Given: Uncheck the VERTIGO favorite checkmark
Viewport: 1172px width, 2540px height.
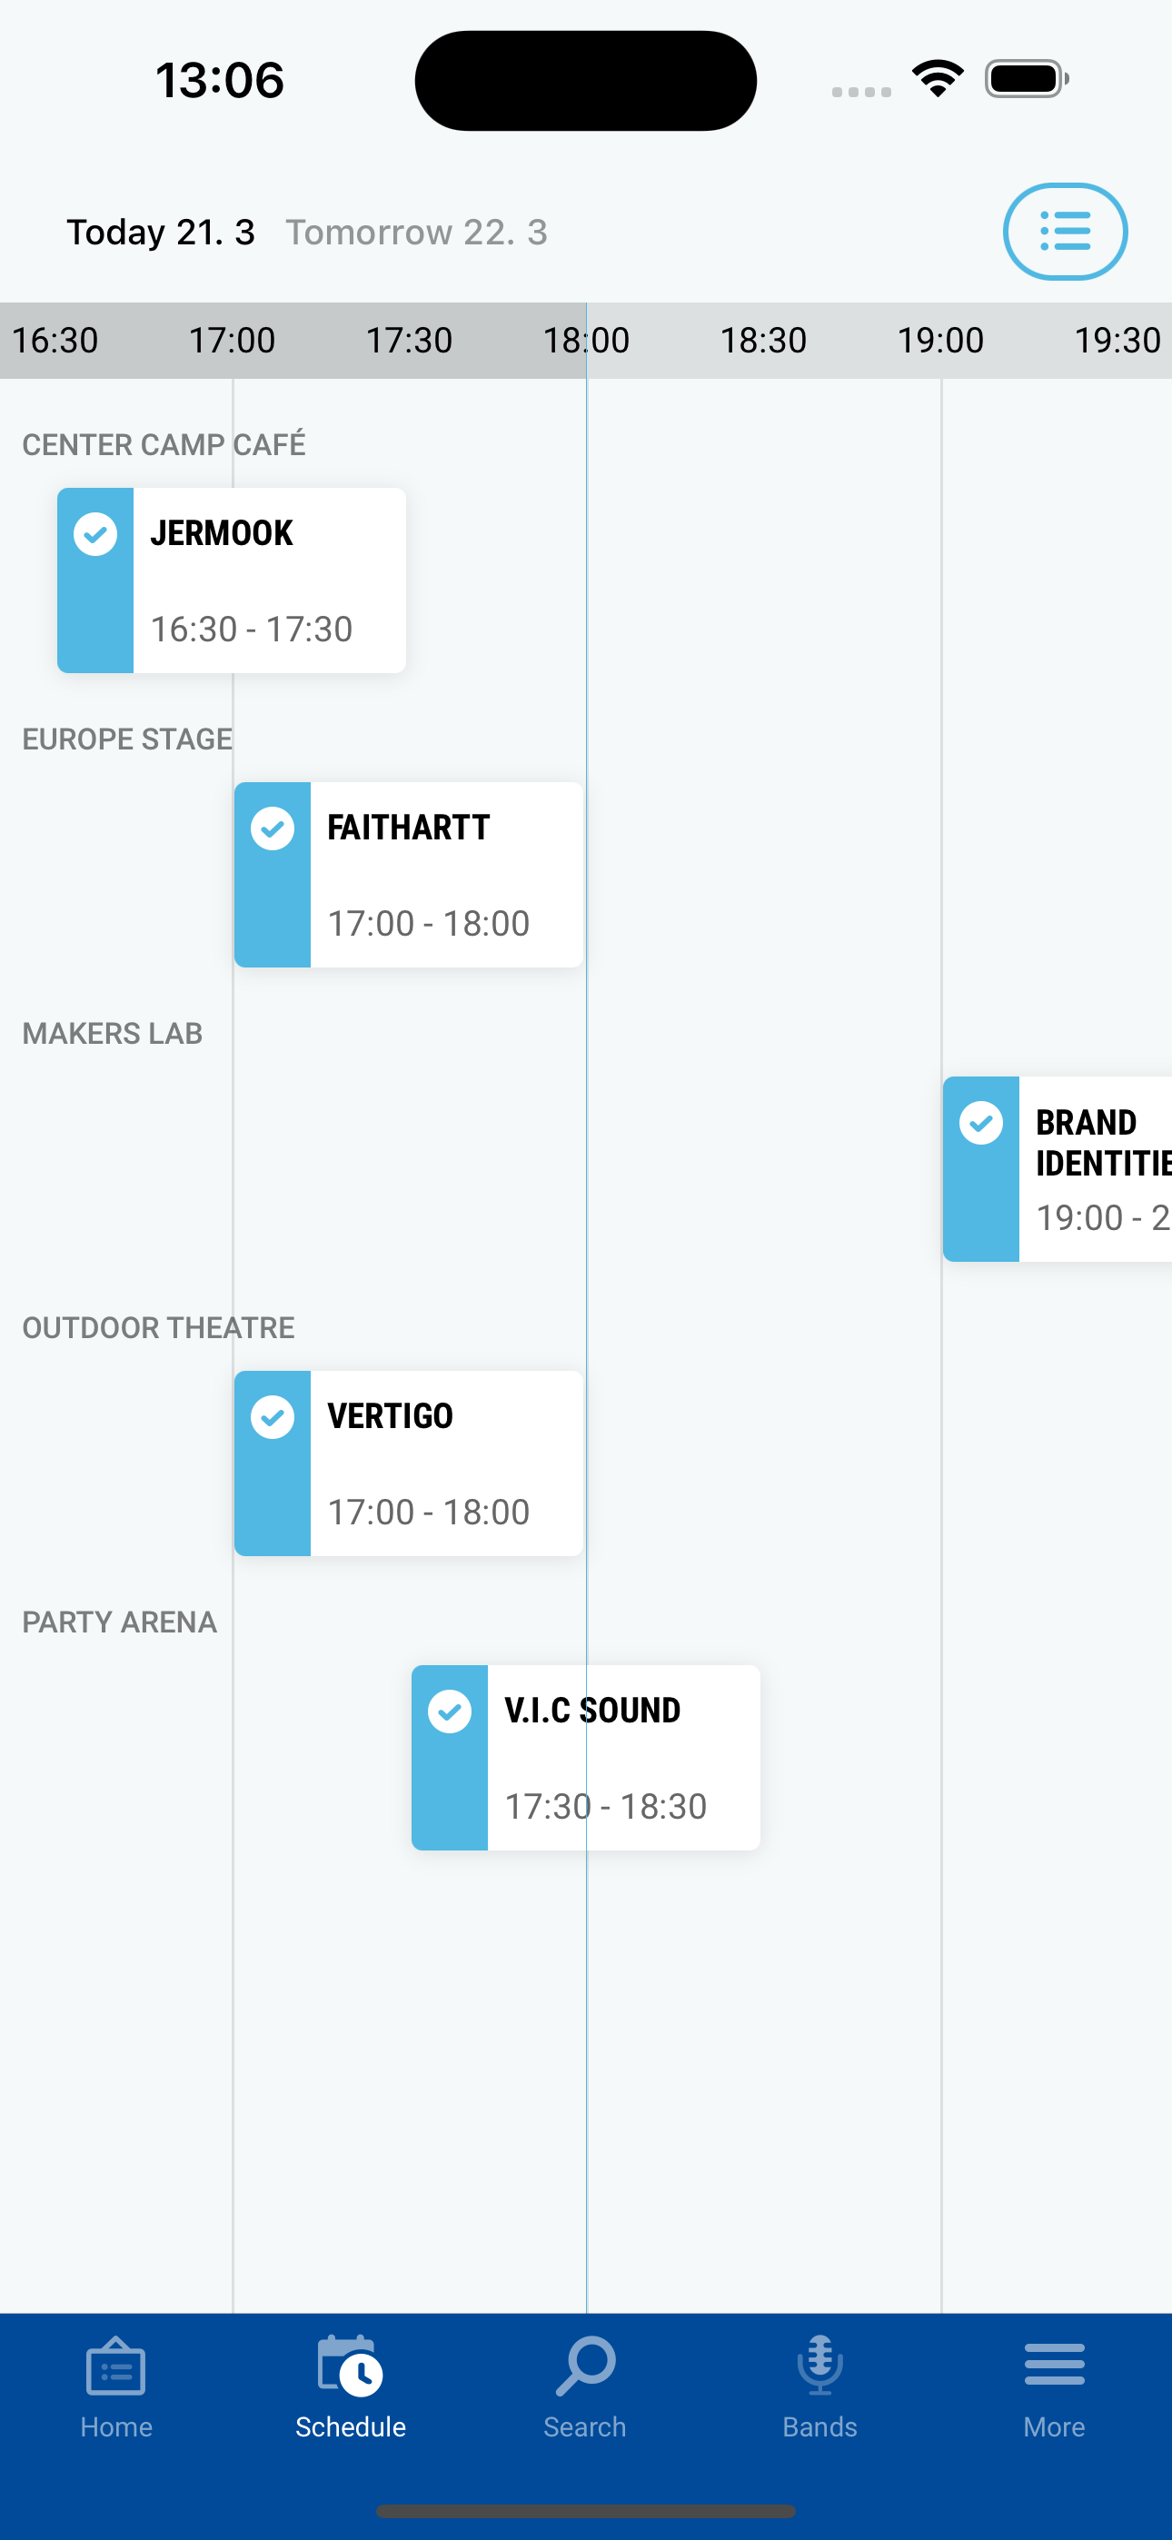Looking at the screenshot, I should (x=273, y=1417).
